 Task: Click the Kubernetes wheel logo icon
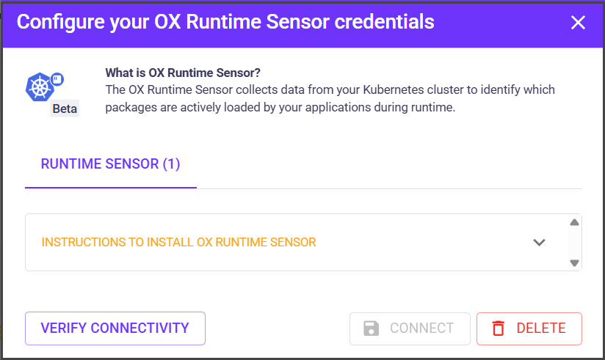40,88
